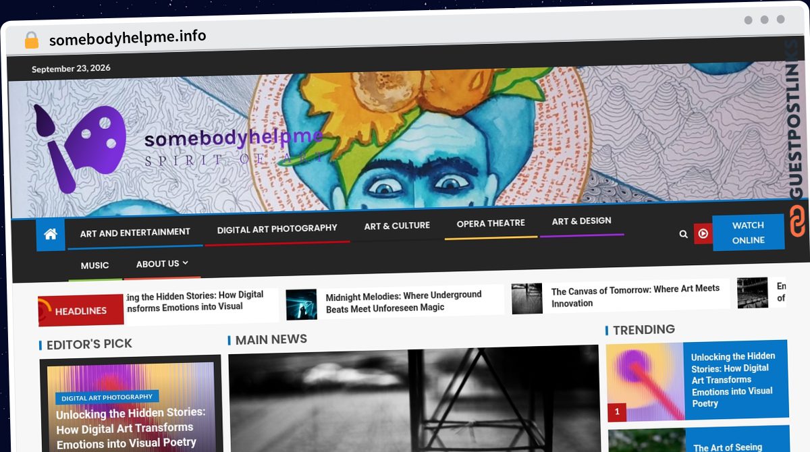The width and height of the screenshot is (810, 452).
Task: Click the somebodyhelpme site title text
Action: coord(233,138)
